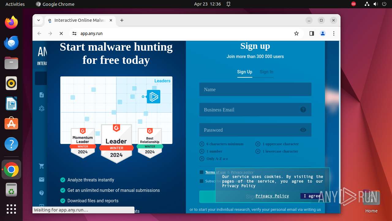Image resolution: width=392 pixels, height=221 pixels.
Task: Click I agree on cookie notice
Action: (312, 196)
